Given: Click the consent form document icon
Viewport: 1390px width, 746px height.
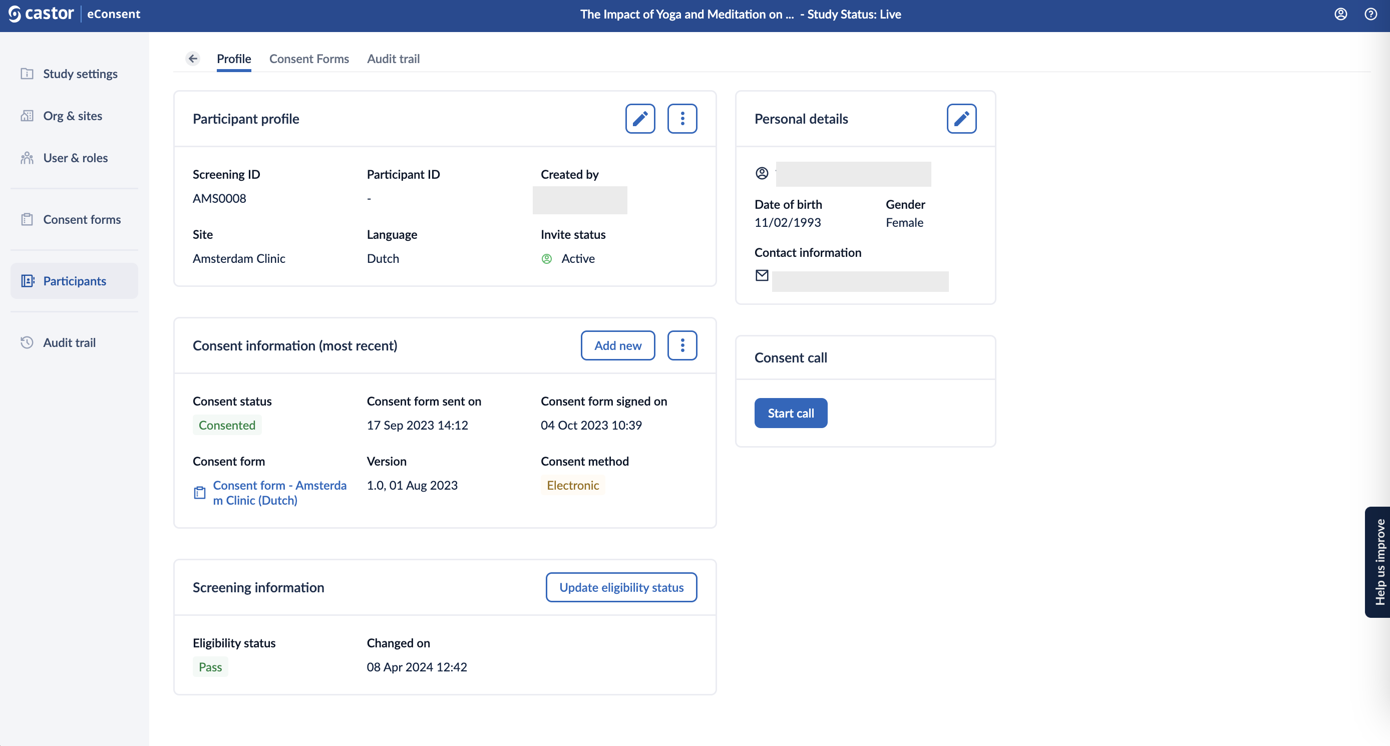Looking at the screenshot, I should pyautogui.click(x=200, y=493).
